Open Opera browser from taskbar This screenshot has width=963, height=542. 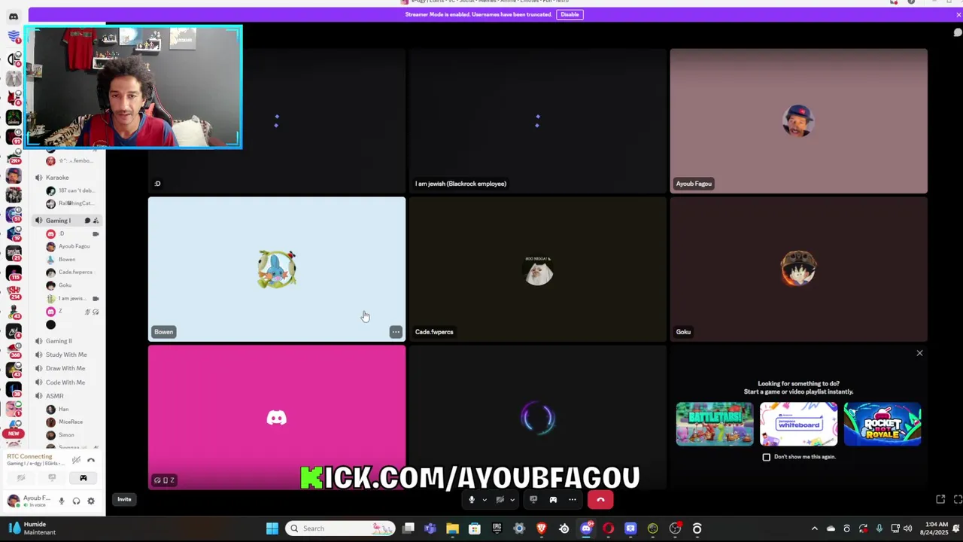tap(609, 528)
